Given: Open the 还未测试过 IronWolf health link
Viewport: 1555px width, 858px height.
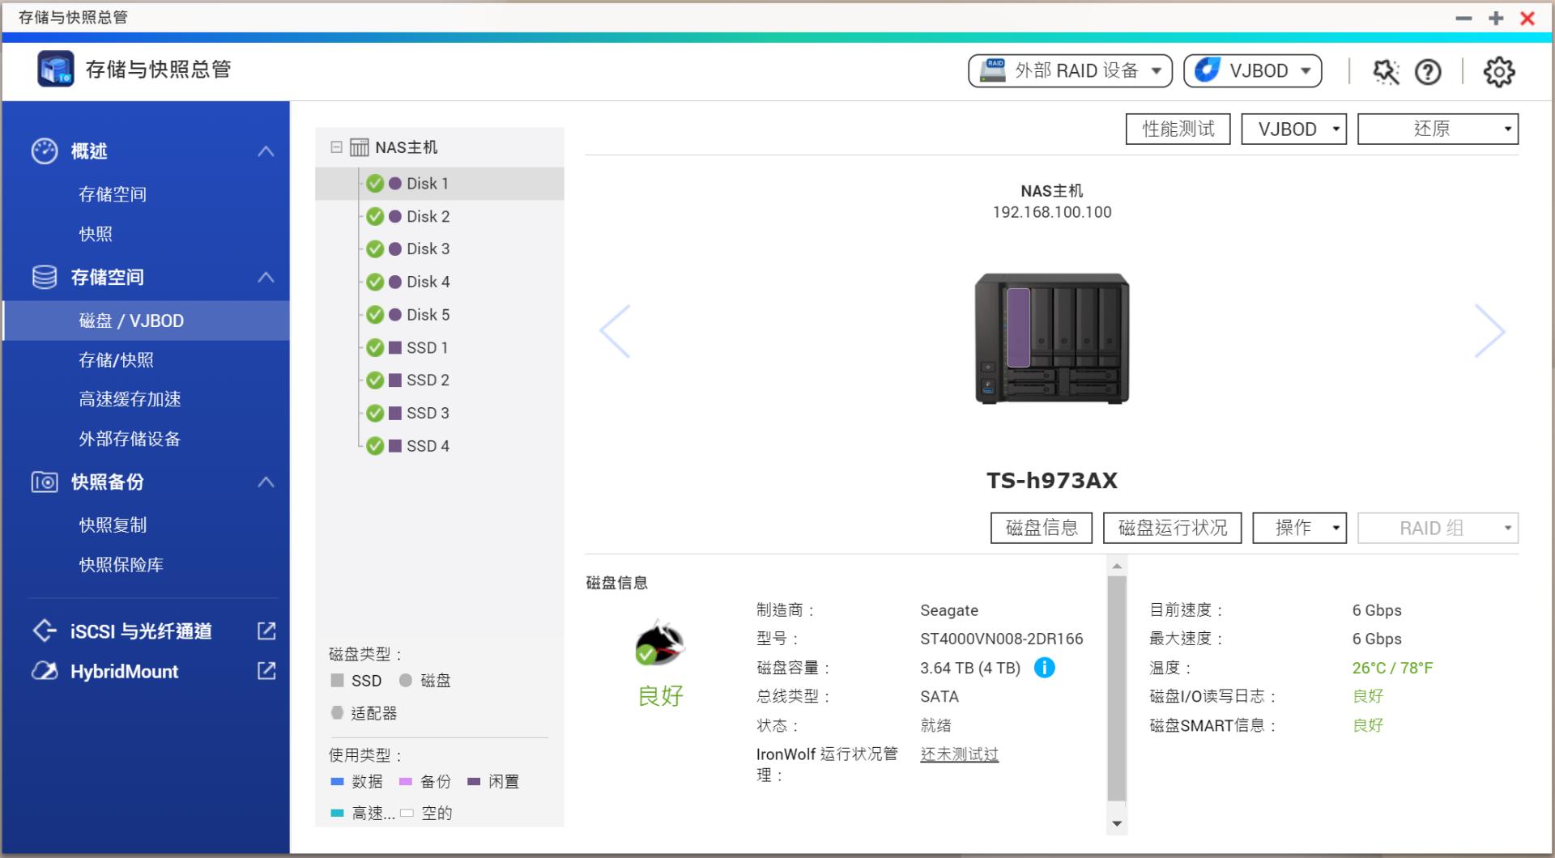Looking at the screenshot, I should [958, 754].
